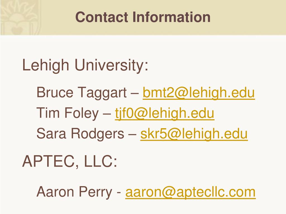Click the first name 'Tim'
The image size is (286, 214).
point(48,113)
